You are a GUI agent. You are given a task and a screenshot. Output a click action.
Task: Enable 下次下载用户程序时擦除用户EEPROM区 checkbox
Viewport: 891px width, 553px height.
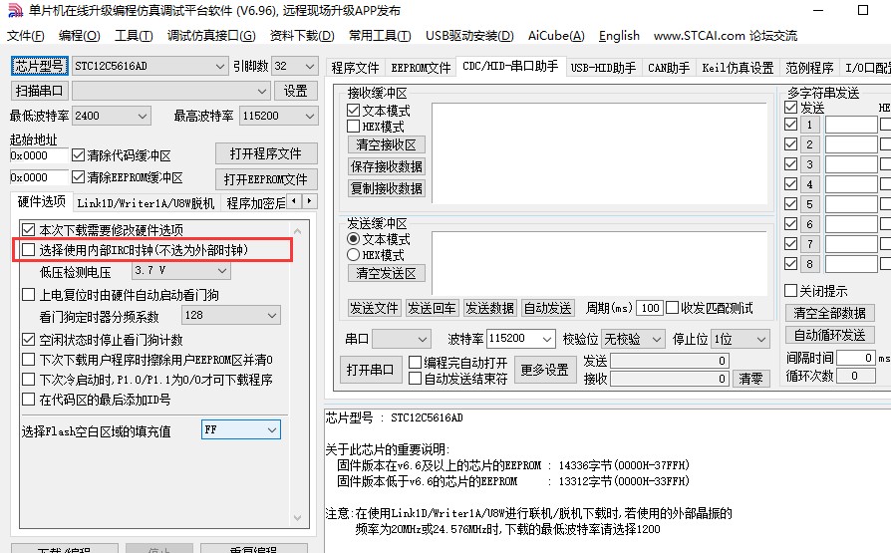29,359
